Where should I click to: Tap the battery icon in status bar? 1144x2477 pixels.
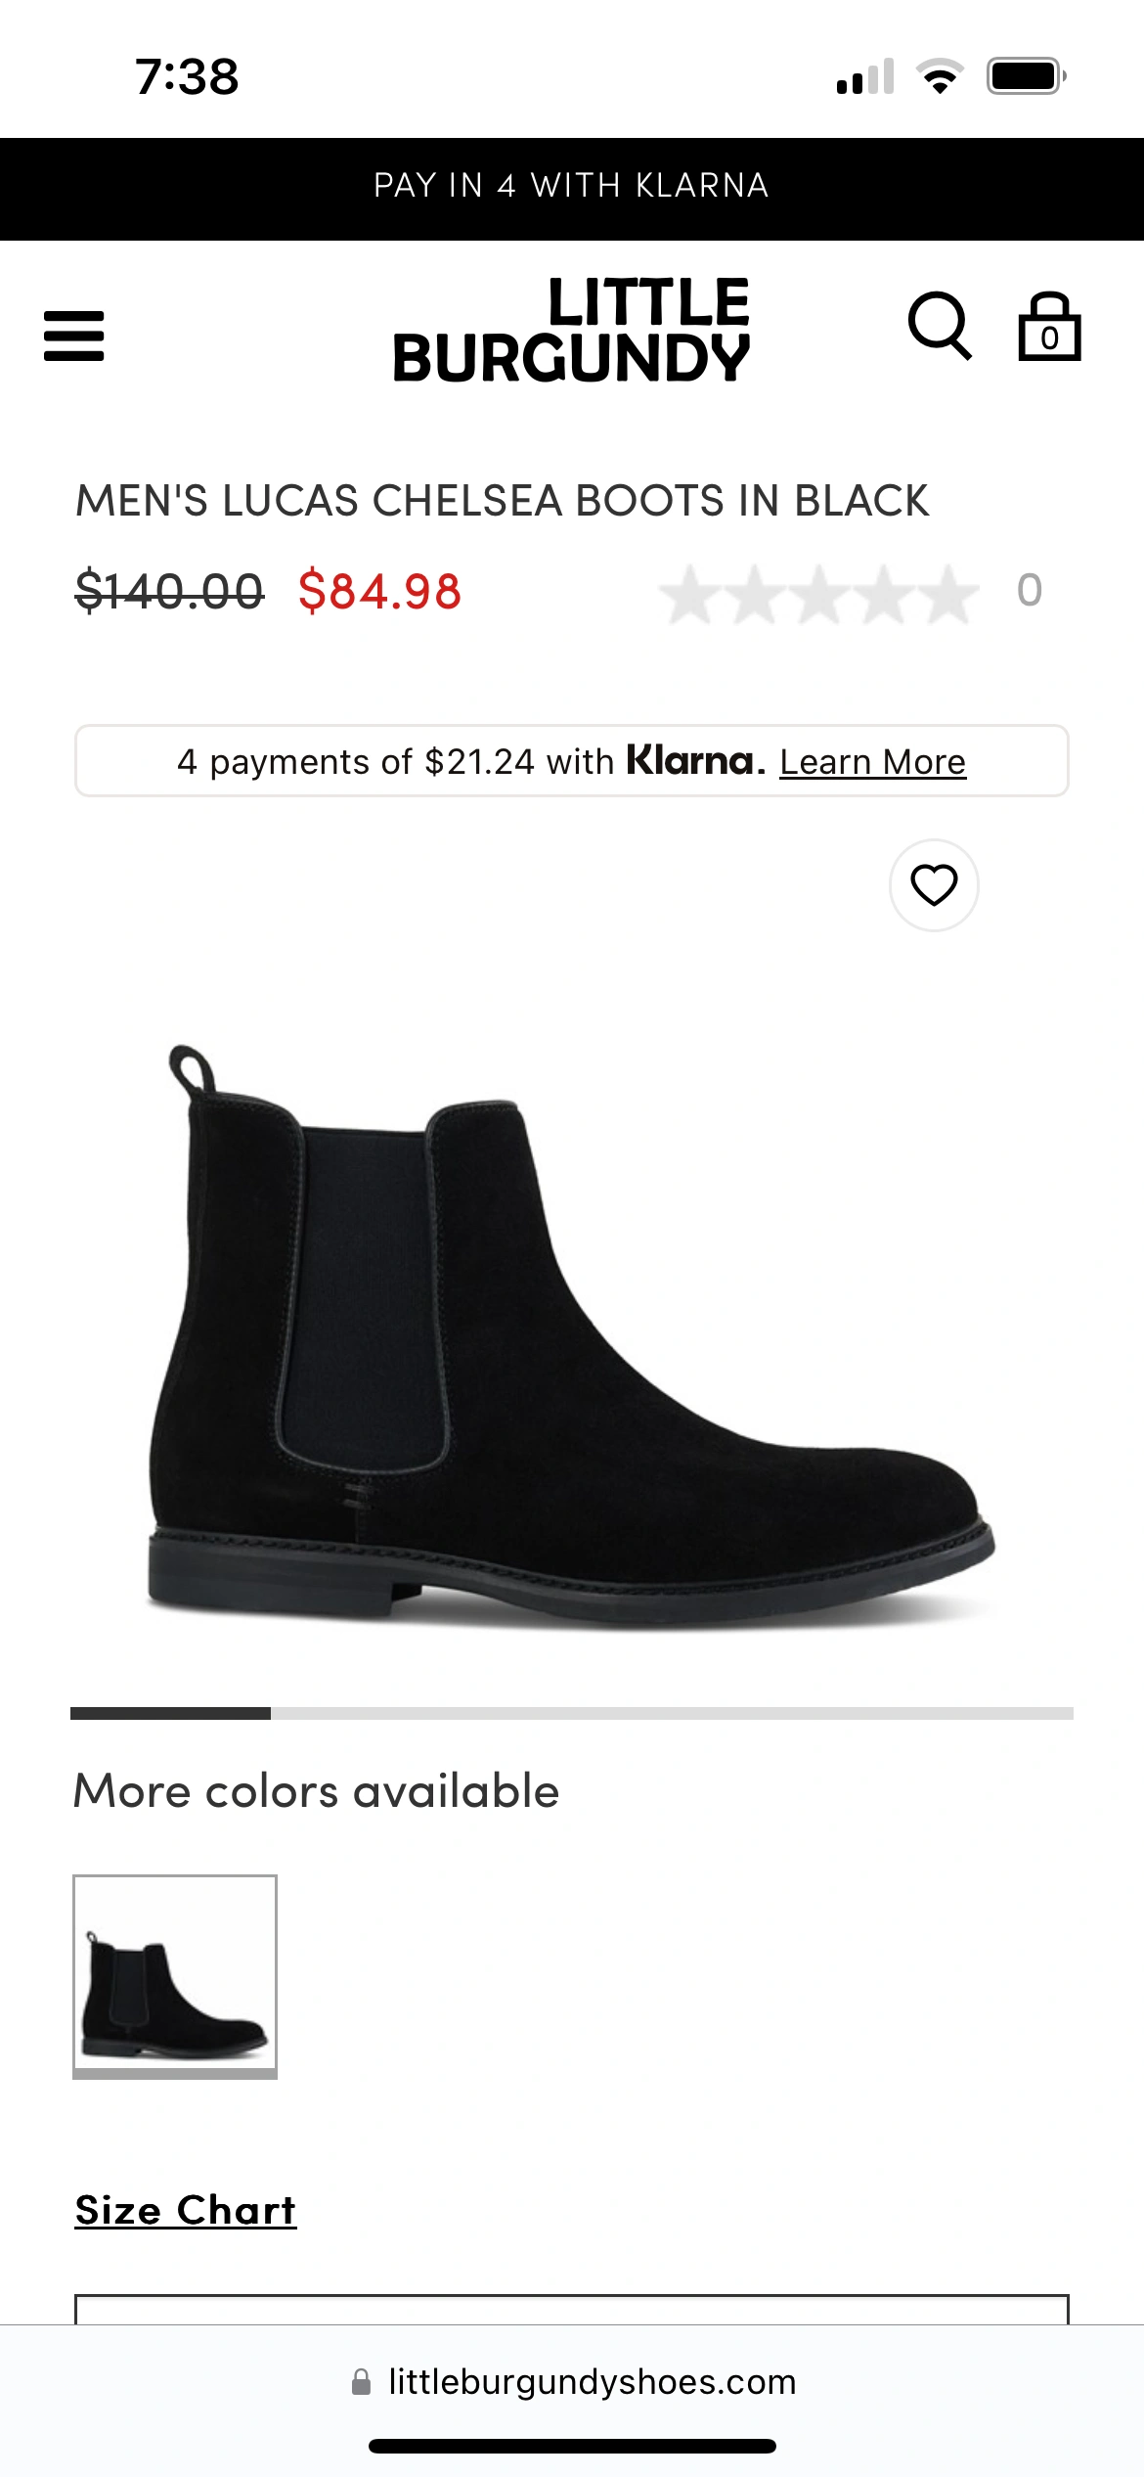tap(1026, 76)
